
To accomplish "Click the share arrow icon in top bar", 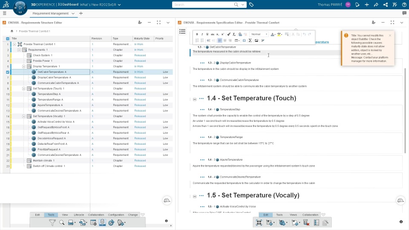I will 376,5.
